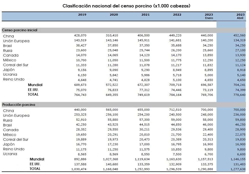Select México's production row label
This screenshot has width=249, height=174.
(x=9, y=135)
